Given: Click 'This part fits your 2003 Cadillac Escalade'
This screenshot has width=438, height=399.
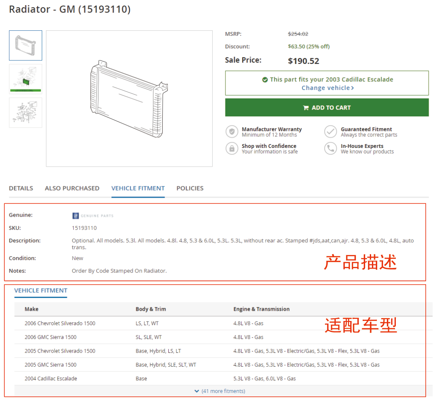Looking at the screenshot, I should tap(331, 80).
